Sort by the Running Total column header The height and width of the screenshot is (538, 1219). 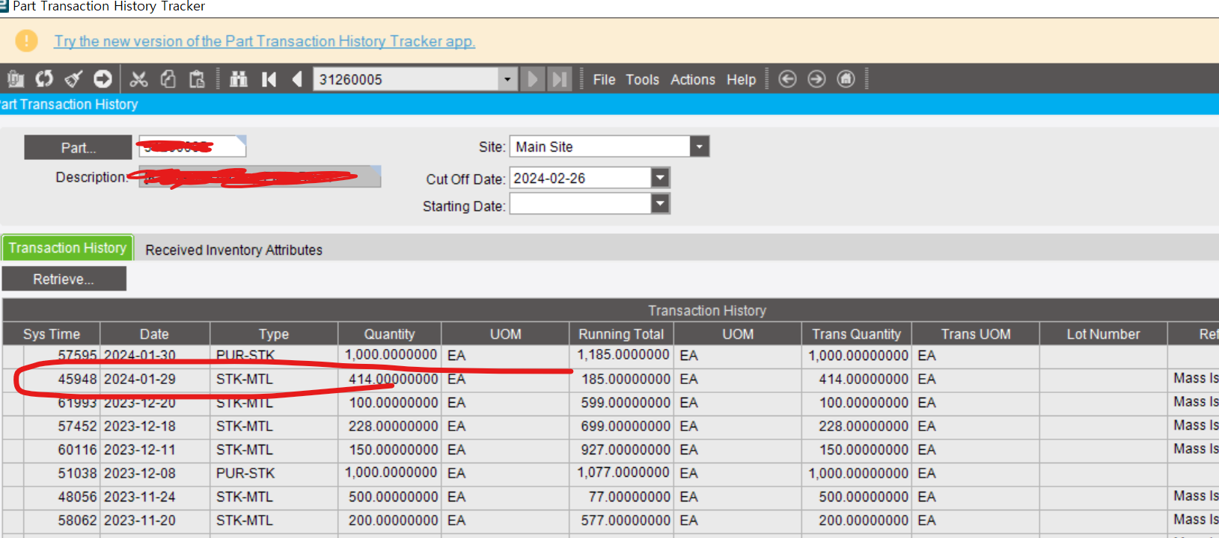tap(621, 334)
